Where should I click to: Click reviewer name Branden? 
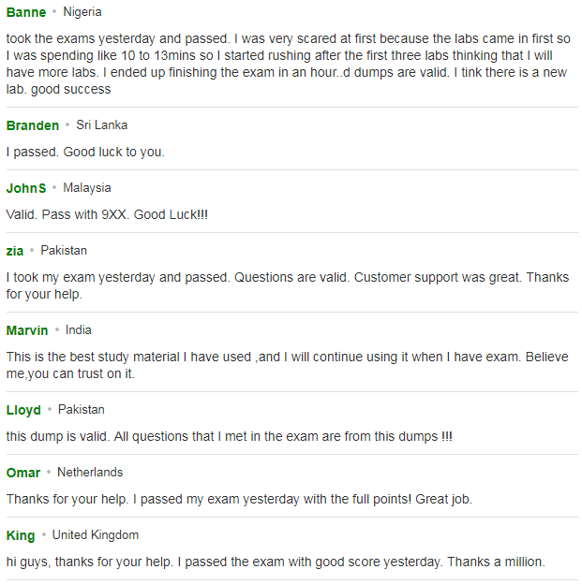33,125
